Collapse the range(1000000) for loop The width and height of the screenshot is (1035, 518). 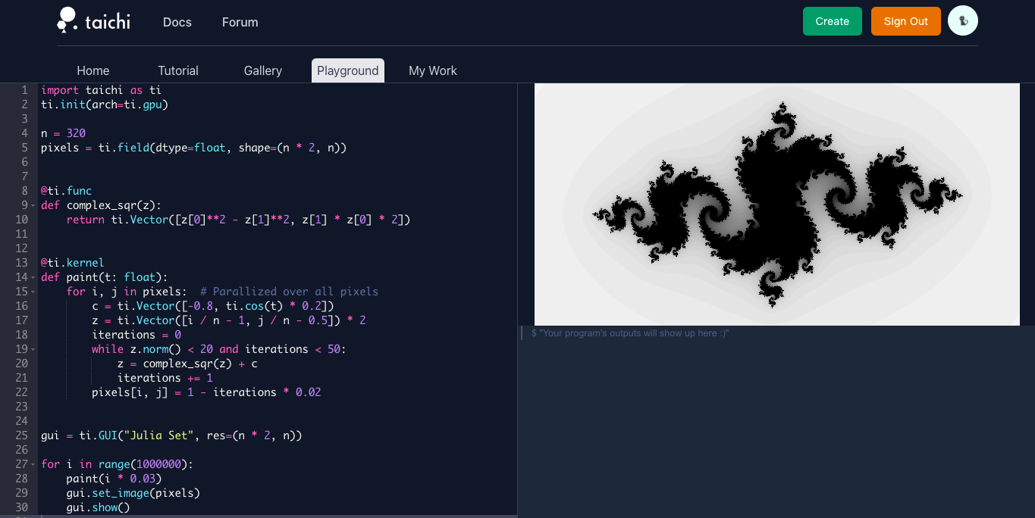(x=33, y=464)
